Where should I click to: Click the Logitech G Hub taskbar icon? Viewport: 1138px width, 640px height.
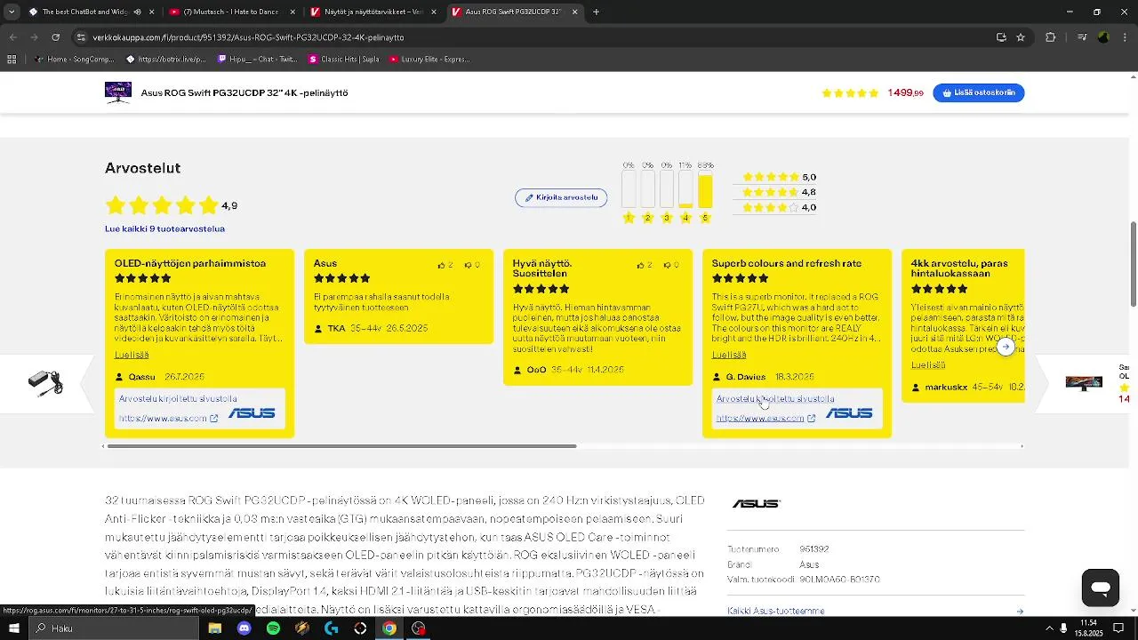331,628
